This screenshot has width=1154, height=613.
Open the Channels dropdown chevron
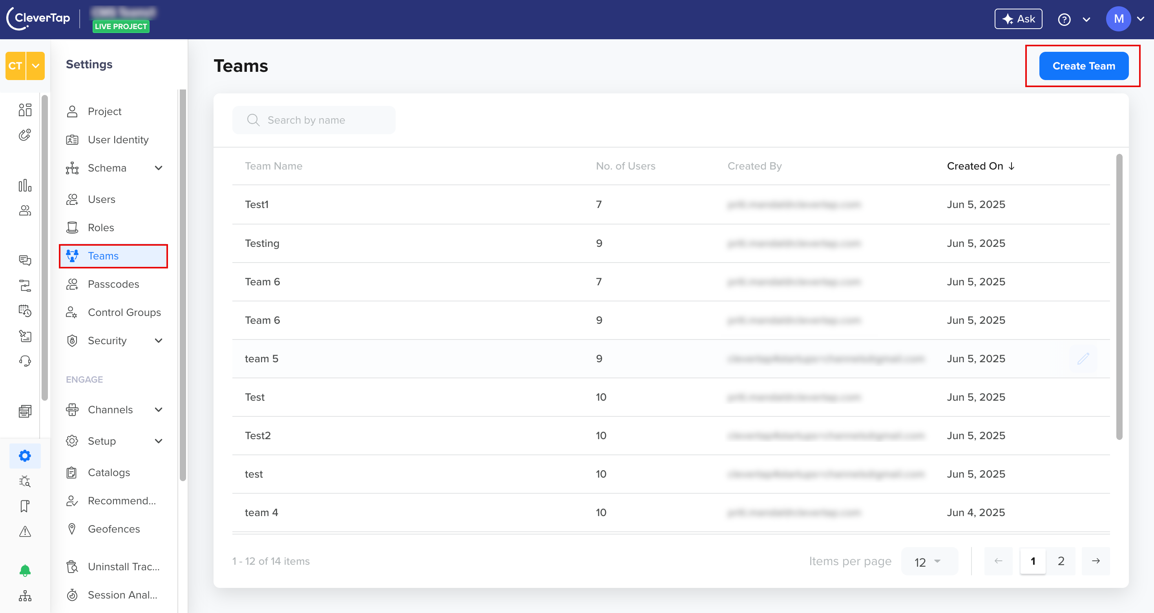[159, 409]
